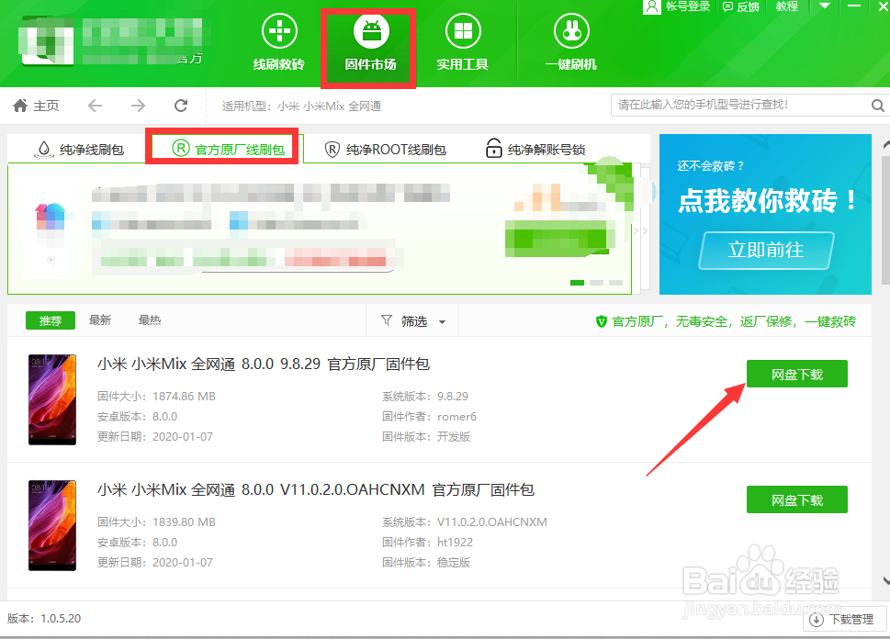Select the third banner carousel indicator
Screen dimensions: 890x639
click(x=616, y=283)
